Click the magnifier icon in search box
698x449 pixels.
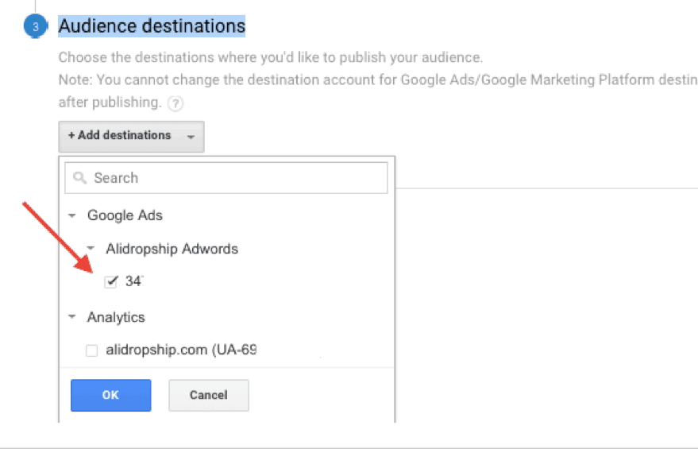click(x=79, y=178)
